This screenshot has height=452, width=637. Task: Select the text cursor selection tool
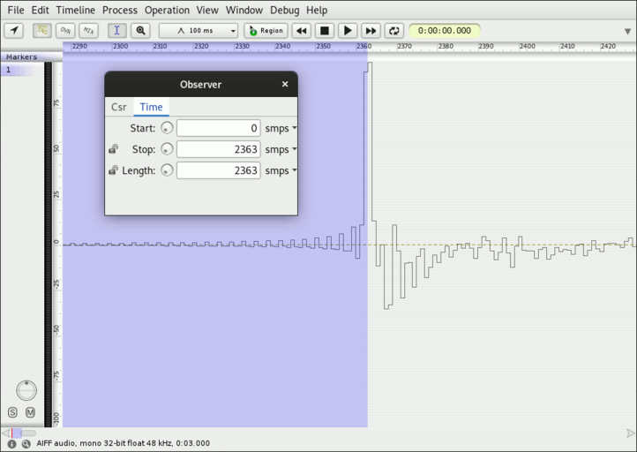click(x=116, y=30)
